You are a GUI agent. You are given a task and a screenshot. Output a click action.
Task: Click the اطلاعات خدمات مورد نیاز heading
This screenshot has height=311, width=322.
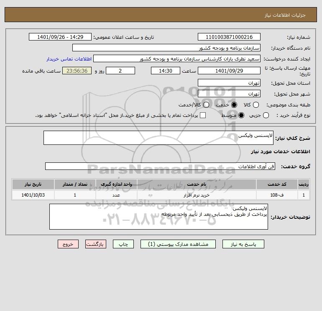(280, 152)
